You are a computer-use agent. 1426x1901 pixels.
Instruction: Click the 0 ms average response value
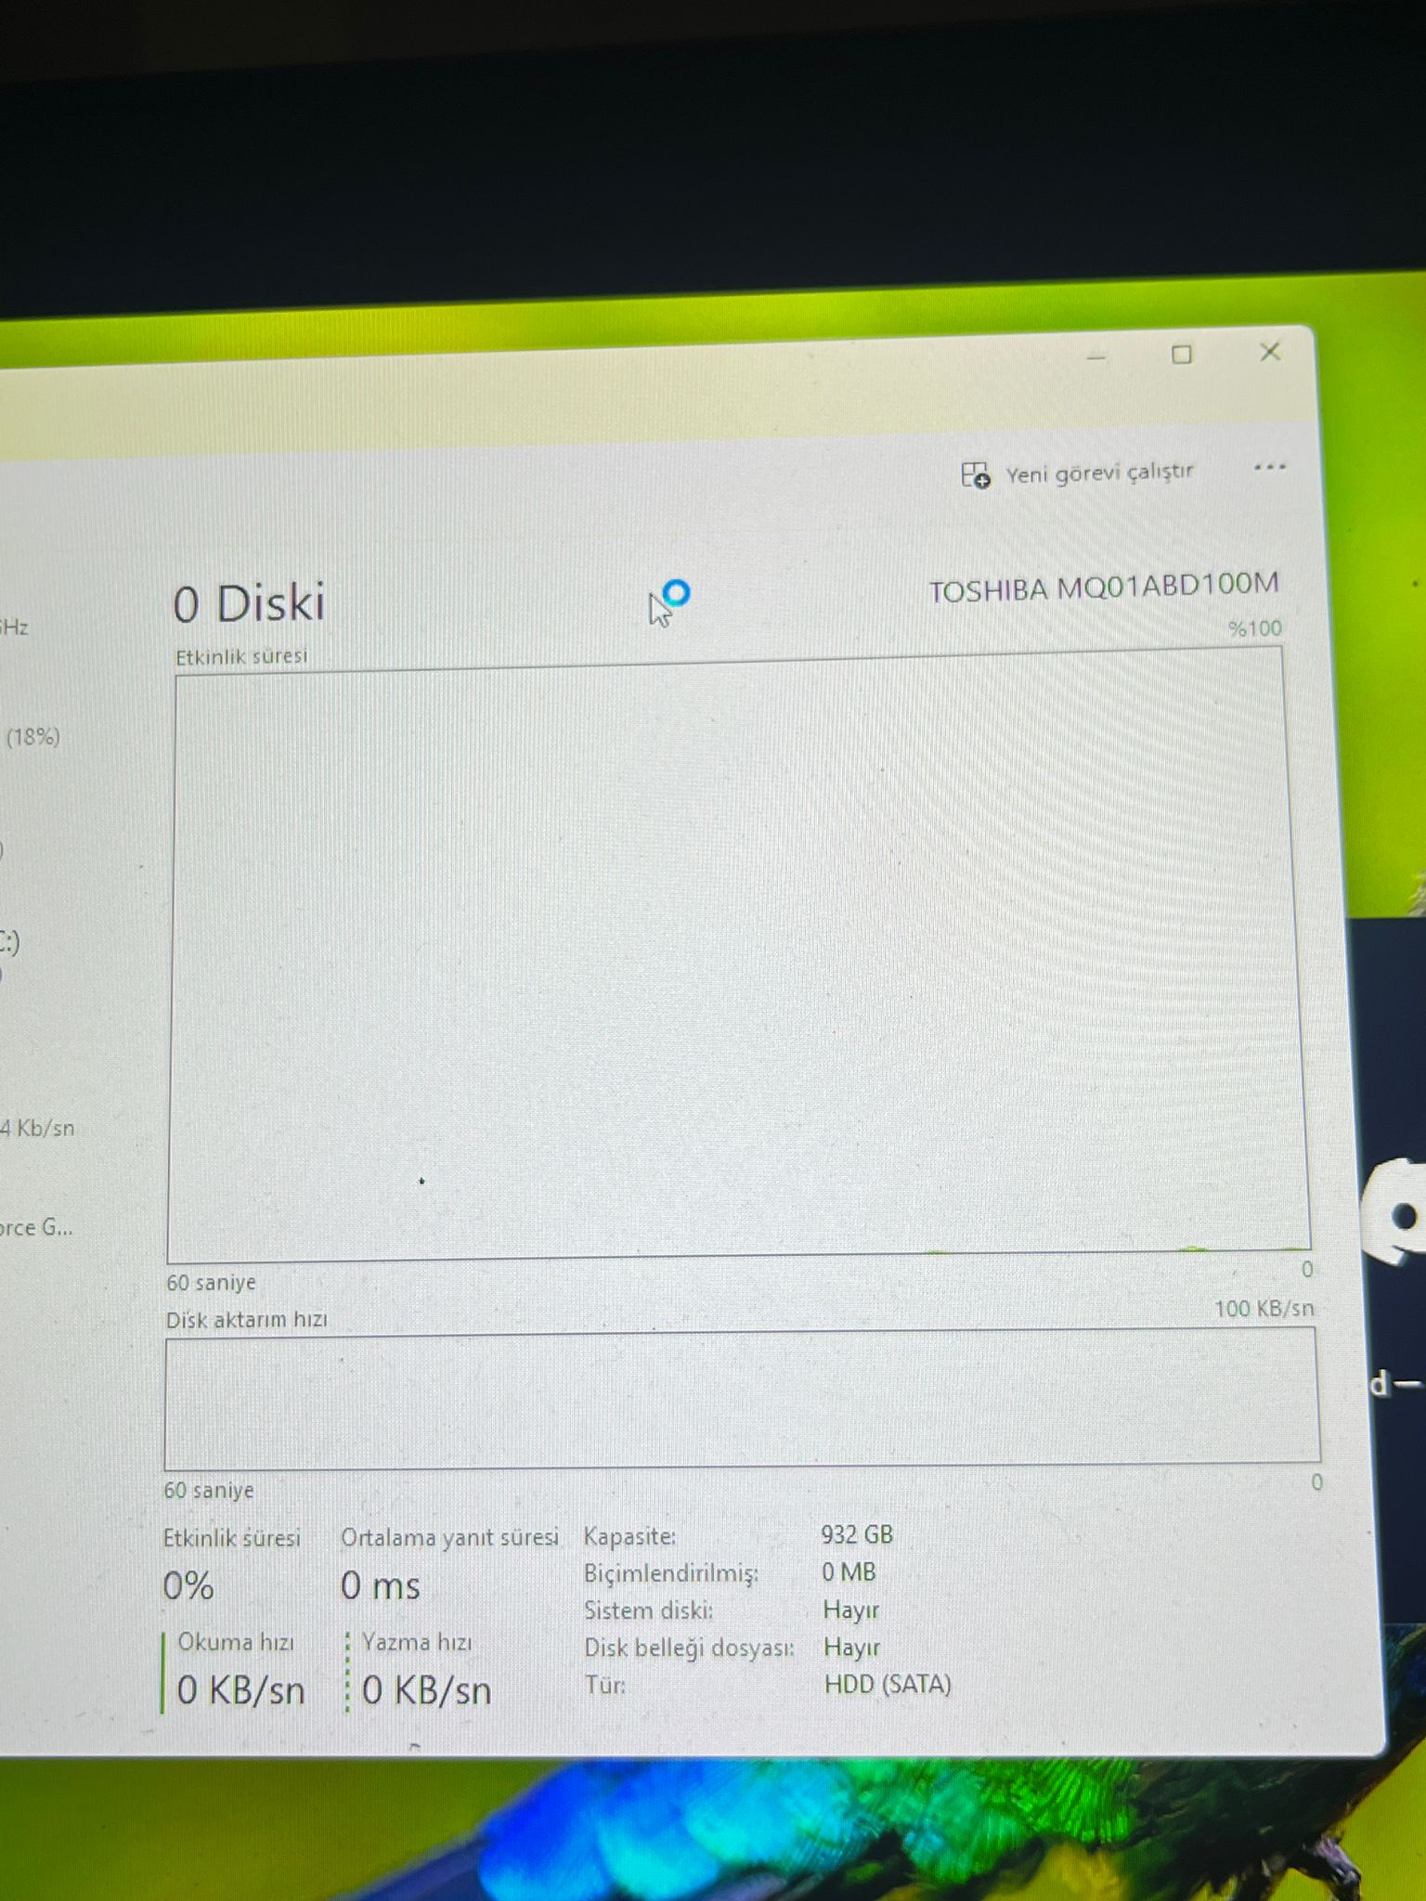pyautogui.click(x=380, y=1585)
